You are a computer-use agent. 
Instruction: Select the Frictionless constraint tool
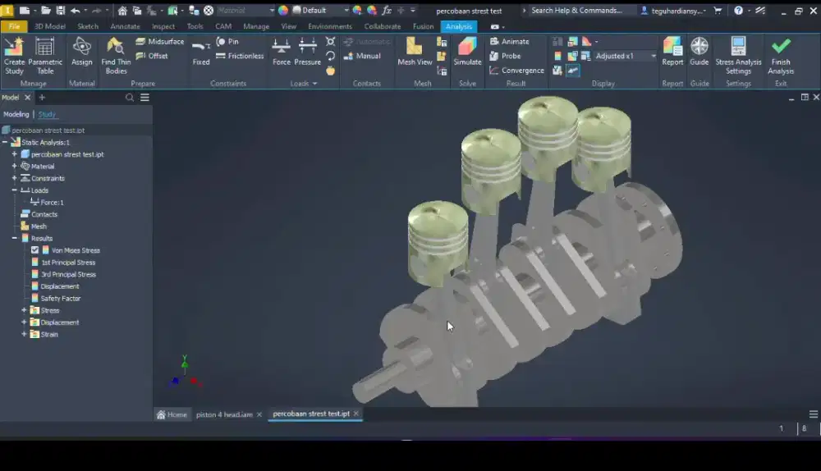240,56
